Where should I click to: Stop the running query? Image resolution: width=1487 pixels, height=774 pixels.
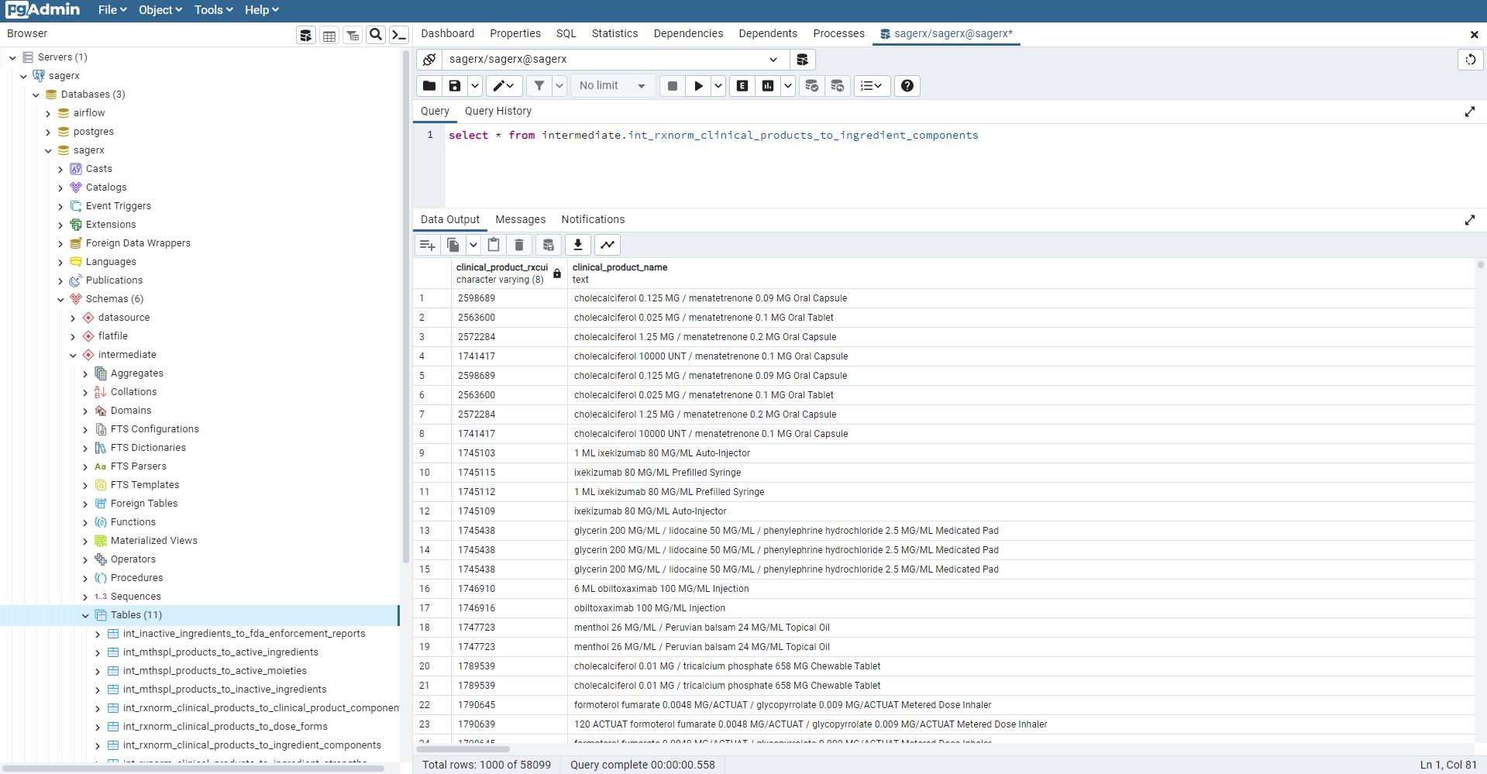click(x=673, y=86)
